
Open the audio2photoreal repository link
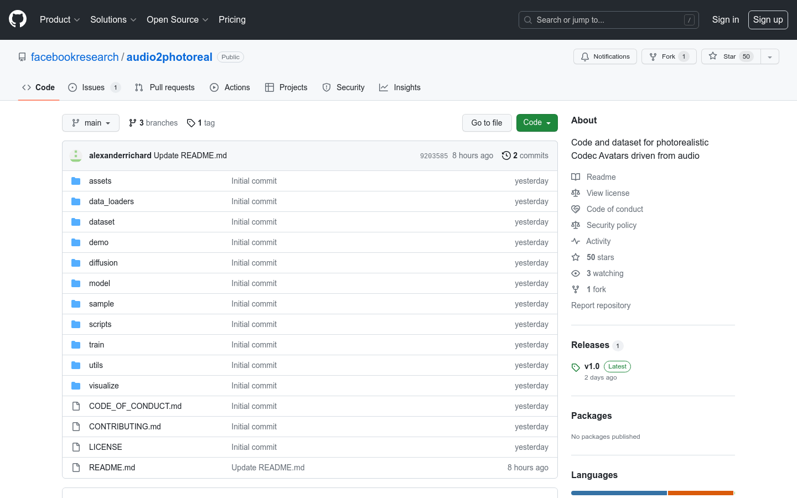[x=169, y=57]
